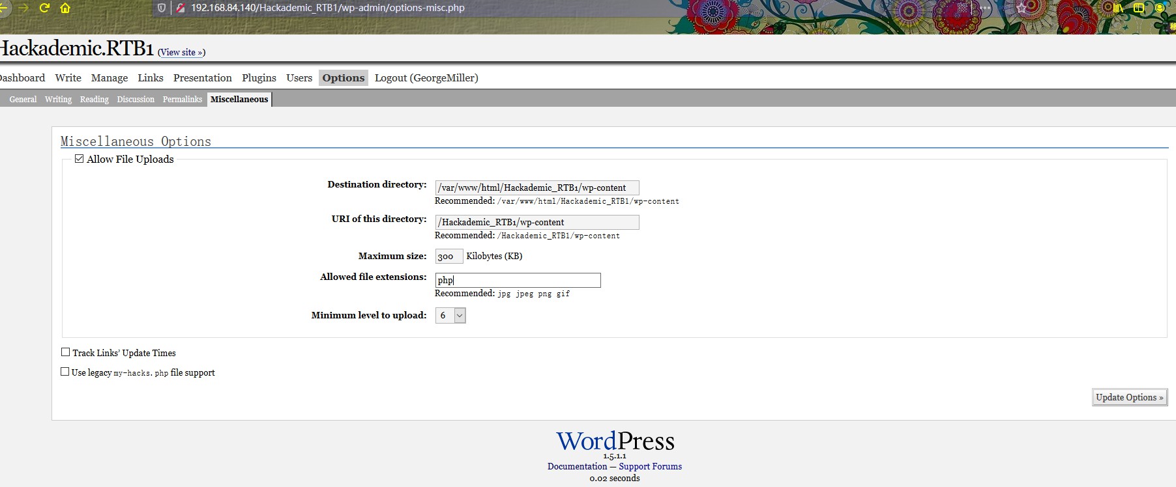This screenshot has width=1176, height=487.
Task: Enable legacy my-hacks.php file support checkbox
Action: pyautogui.click(x=65, y=372)
